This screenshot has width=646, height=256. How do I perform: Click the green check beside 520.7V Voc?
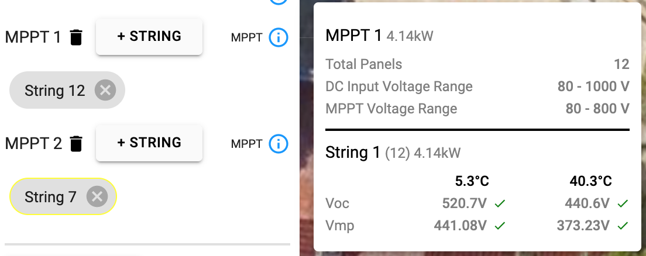tap(500, 203)
